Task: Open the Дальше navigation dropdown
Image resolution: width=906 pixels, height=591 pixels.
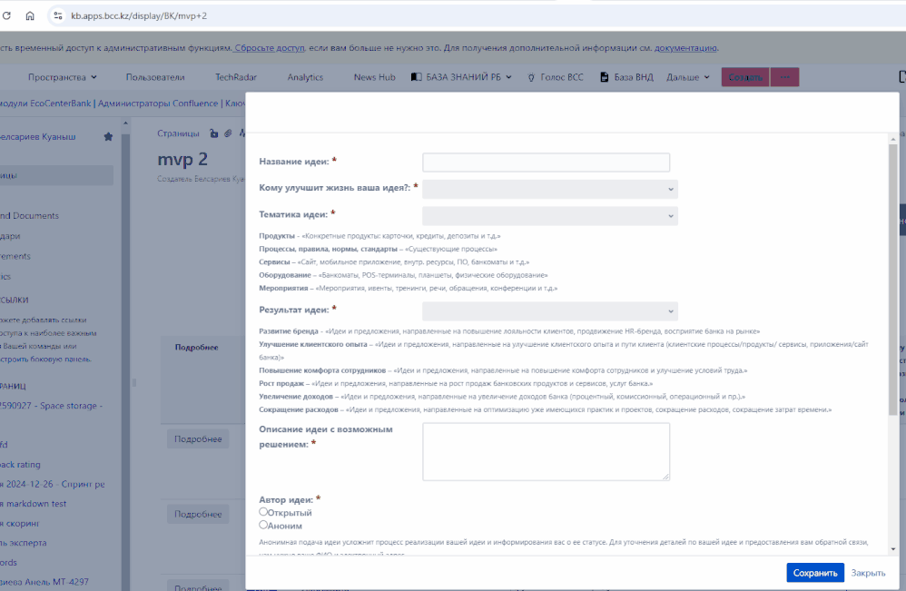Action: pyautogui.click(x=685, y=77)
